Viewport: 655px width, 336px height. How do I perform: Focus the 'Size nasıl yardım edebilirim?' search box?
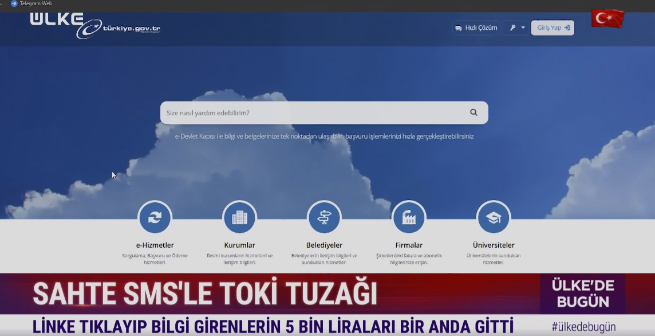[x=312, y=113]
